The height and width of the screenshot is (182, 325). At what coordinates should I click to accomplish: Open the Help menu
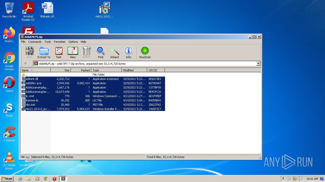coord(84,42)
